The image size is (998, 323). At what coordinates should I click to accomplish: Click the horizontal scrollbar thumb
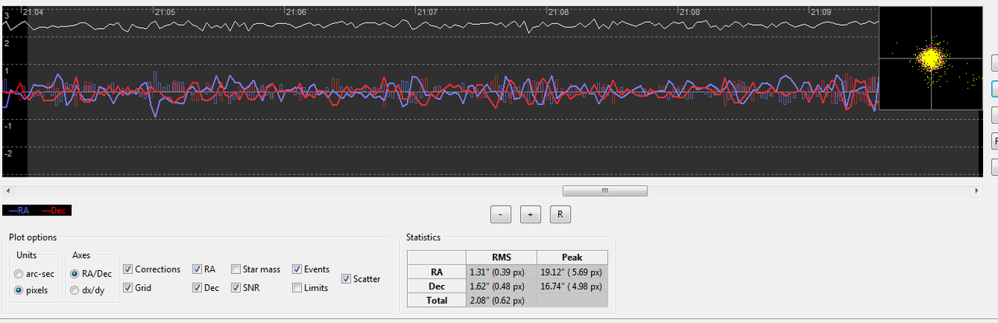click(605, 190)
